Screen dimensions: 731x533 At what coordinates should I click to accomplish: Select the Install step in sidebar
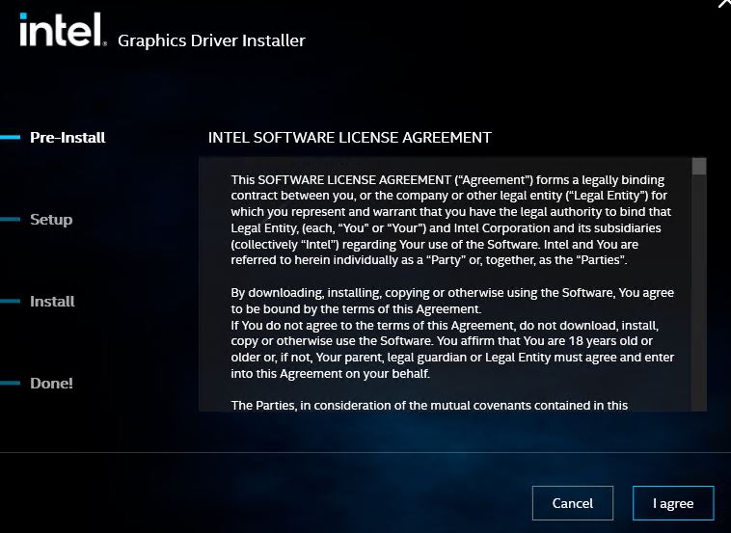52,302
